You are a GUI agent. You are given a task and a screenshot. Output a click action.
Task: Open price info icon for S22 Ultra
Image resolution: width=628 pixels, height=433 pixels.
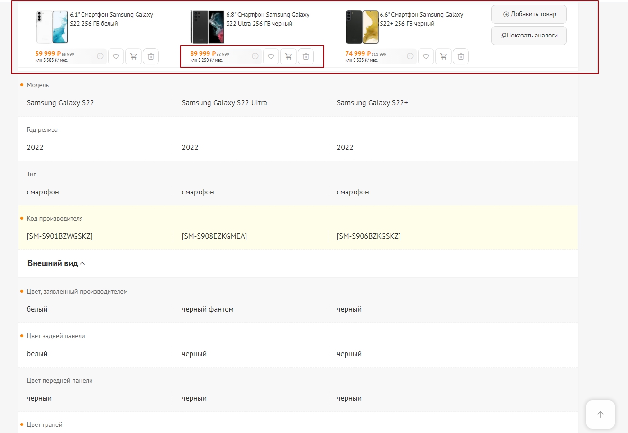point(255,56)
